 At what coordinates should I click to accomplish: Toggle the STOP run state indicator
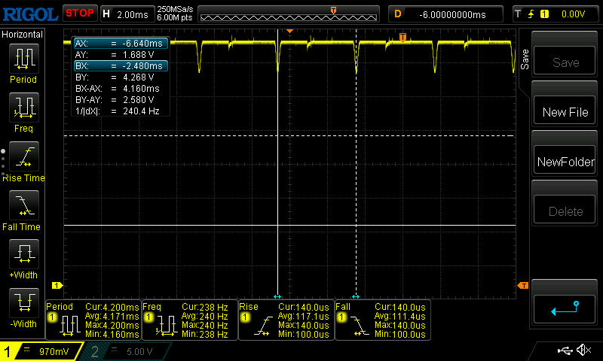[79, 13]
